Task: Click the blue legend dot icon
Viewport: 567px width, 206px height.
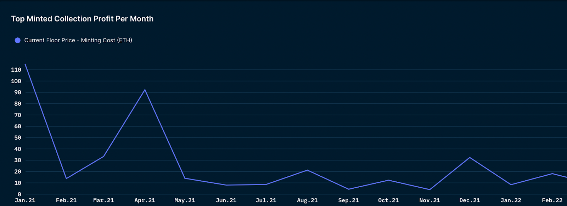Action: click(x=17, y=40)
